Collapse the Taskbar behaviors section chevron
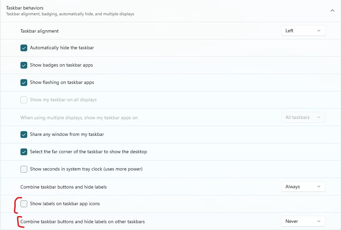This screenshot has width=341, height=230. click(332, 11)
